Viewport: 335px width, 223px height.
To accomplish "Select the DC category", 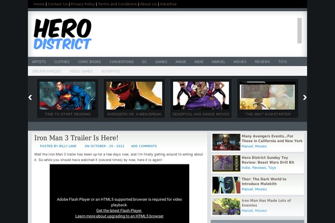I will tap(145, 62).
